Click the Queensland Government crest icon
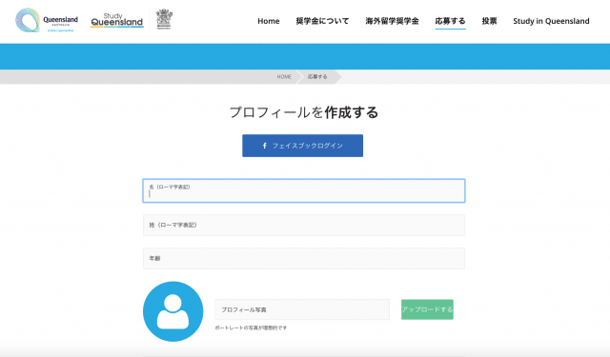 164,19
